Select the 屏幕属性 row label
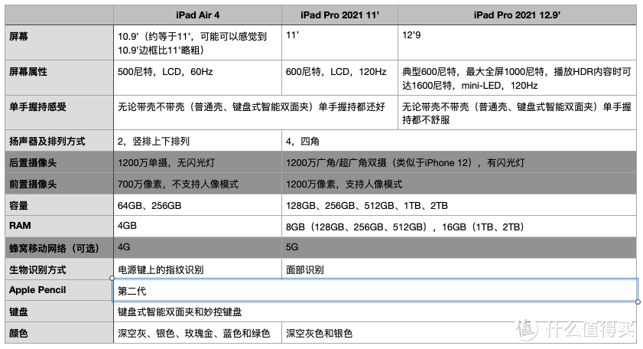The image size is (643, 349). pos(59,78)
